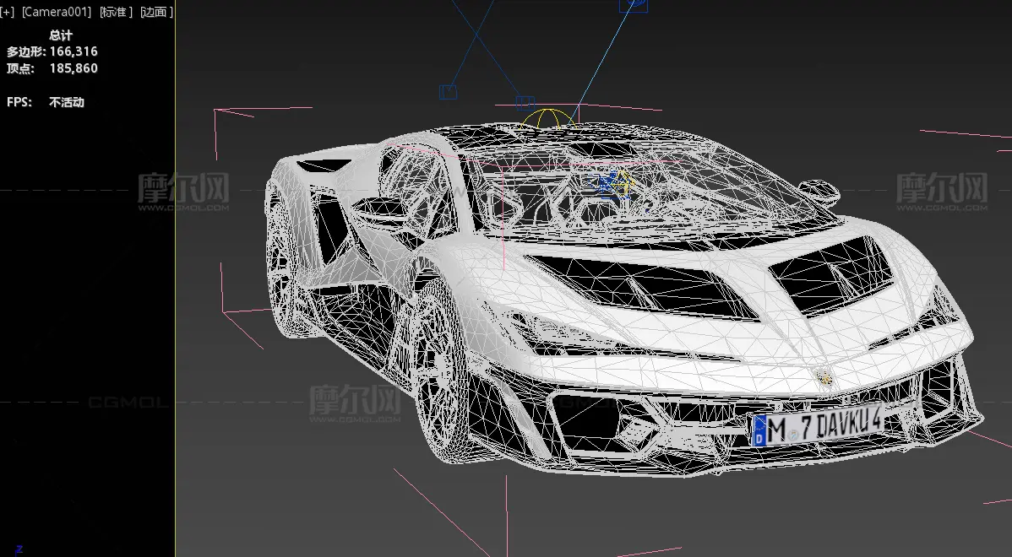Viewport: 1012px width, 557px height.
Task: Select the front wheel of the car model
Action: tap(442, 372)
